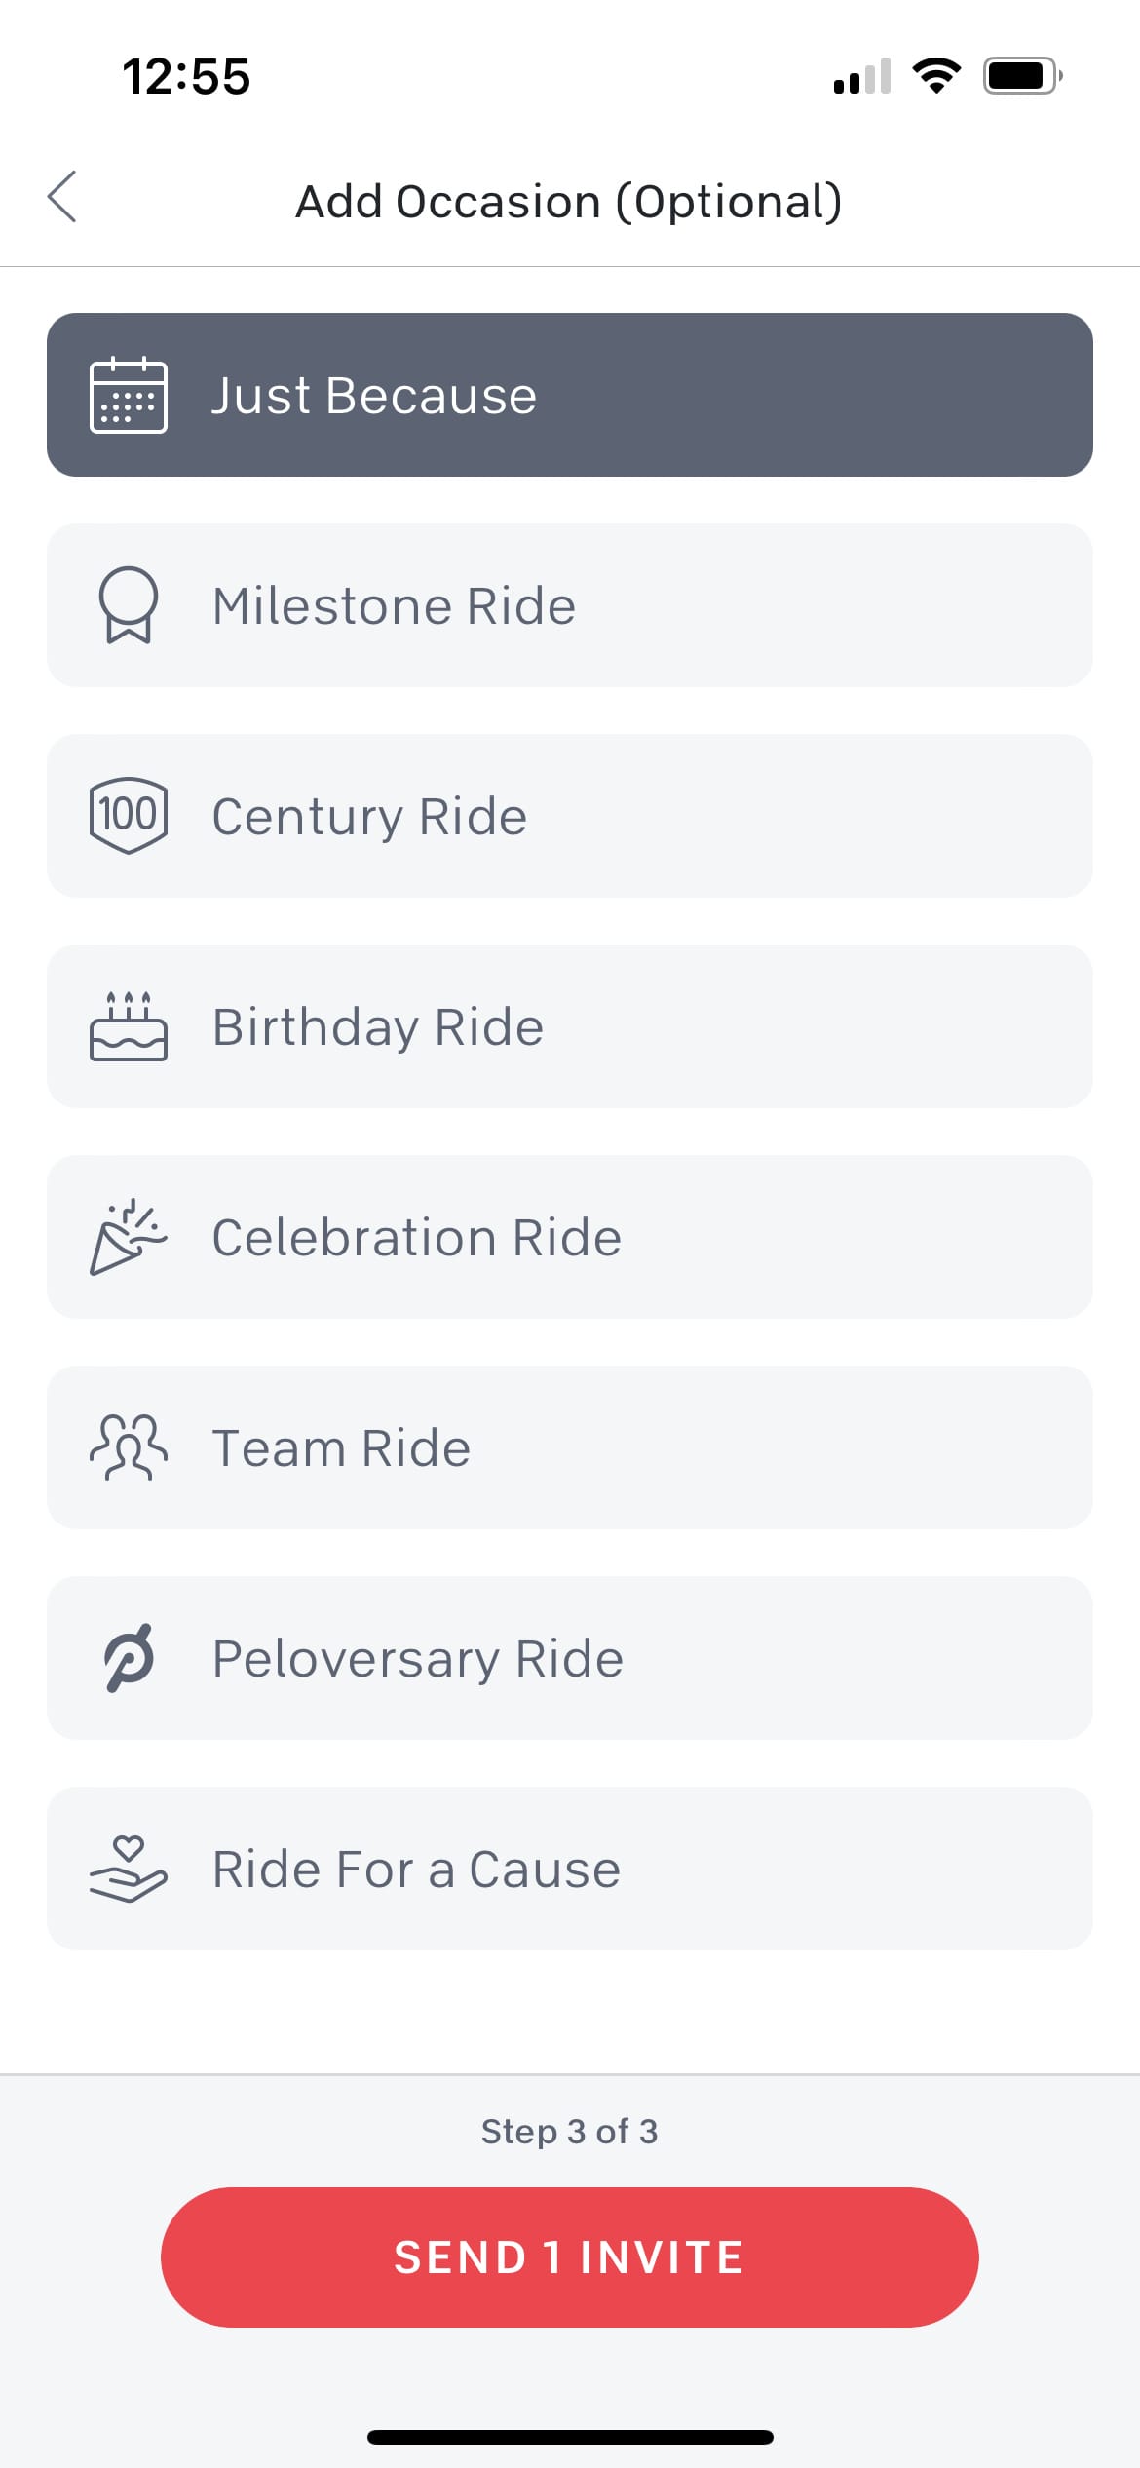Tap the calendar icon on Just Because
The height and width of the screenshot is (2468, 1140).
[x=128, y=395]
